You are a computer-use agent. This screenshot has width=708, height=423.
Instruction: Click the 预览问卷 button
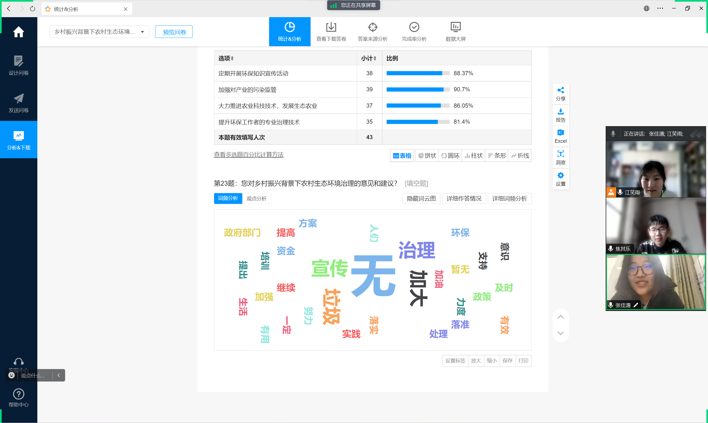click(174, 32)
